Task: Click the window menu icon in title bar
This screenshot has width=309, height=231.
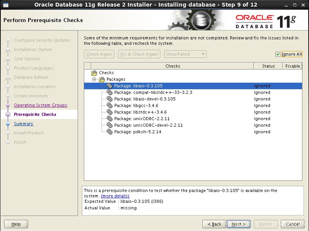Action: point(6,5)
